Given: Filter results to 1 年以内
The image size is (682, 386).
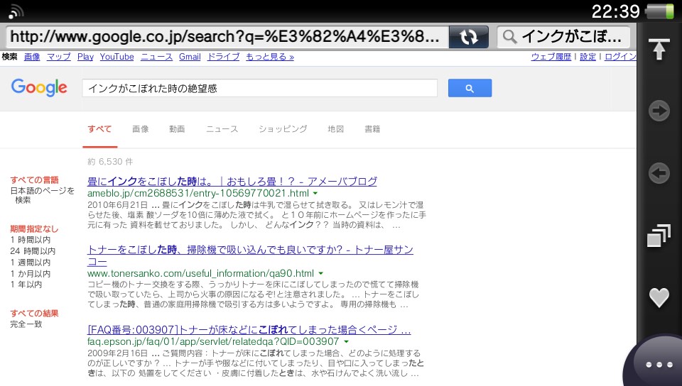Looking at the screenshot, I should click(26, 285).
